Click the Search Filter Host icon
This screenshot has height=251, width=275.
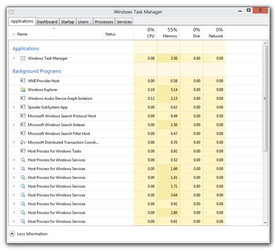click(x=23, y=133)
